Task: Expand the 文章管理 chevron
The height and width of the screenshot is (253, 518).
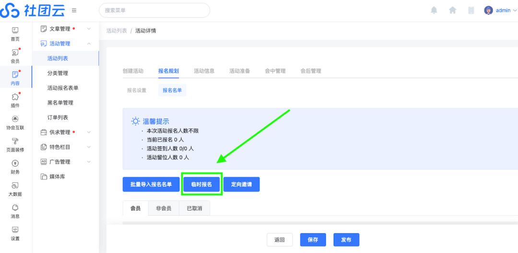Action: pyautogui.click(x=89, y=29)
